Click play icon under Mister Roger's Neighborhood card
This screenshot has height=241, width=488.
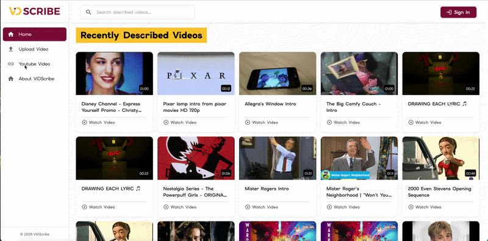pyautogui.click(x=329, y=207)
